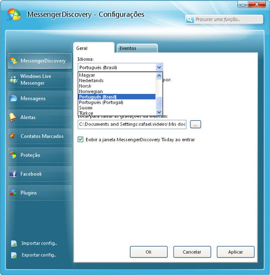The height and width of the screenshot is (275, 270).
Task: Open the Alertas bell section
Action: tap(40, 117)
